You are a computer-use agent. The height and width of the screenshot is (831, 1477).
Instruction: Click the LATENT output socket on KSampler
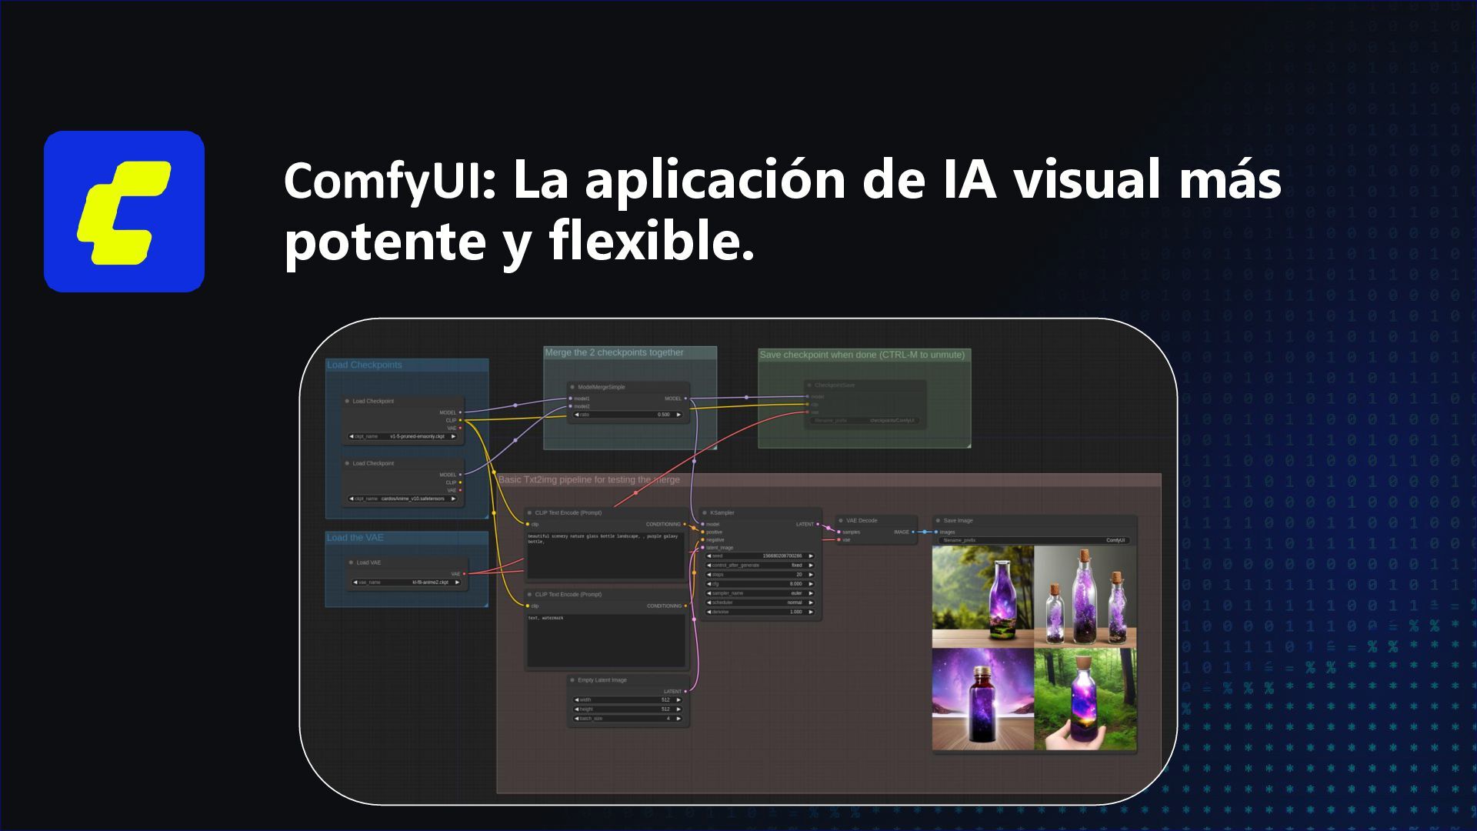(x=818, y=524)
